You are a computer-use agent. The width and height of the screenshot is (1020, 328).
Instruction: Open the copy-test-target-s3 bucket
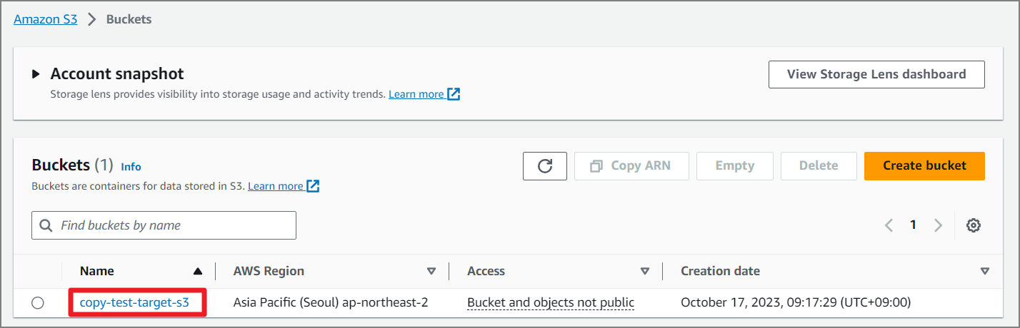[x=134, y=302]
